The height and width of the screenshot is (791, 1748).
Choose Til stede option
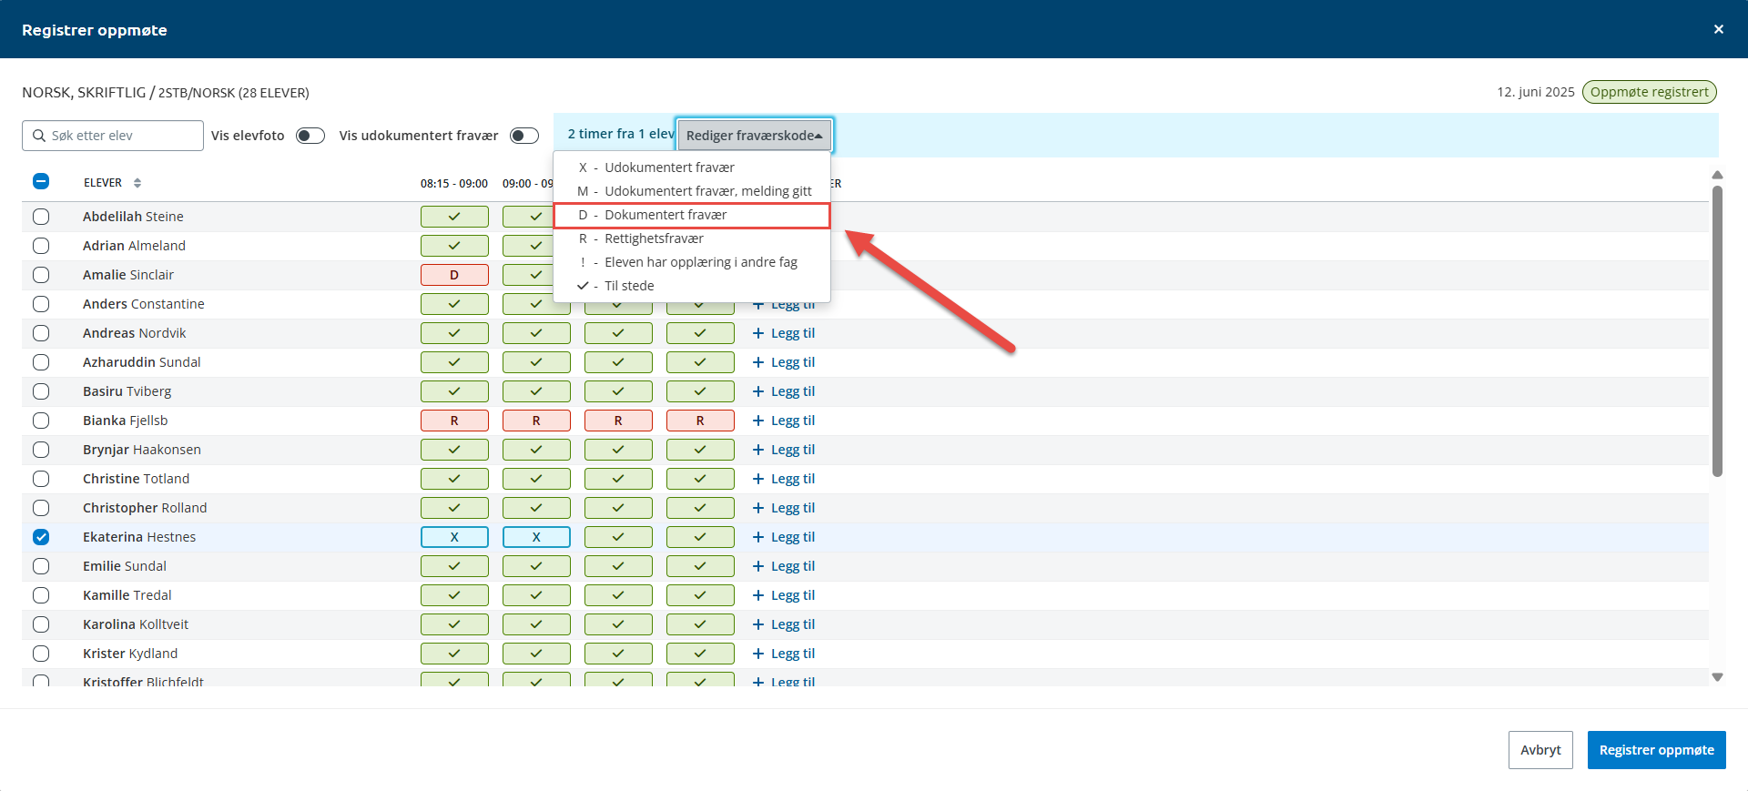click(x=692, y=286)
